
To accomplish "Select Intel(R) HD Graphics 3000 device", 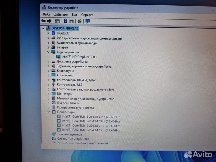I will pyautogui.click(x=79, y=57).
